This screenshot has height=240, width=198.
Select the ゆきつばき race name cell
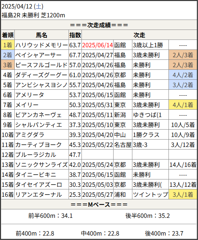tap(150, 115)
